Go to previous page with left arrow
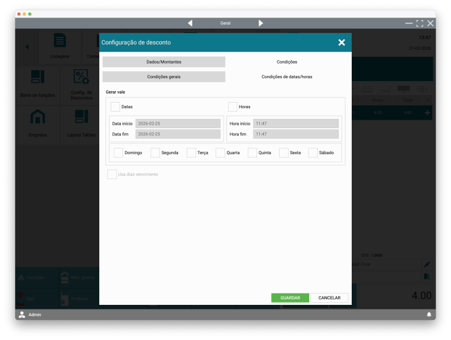 point(190,23)
